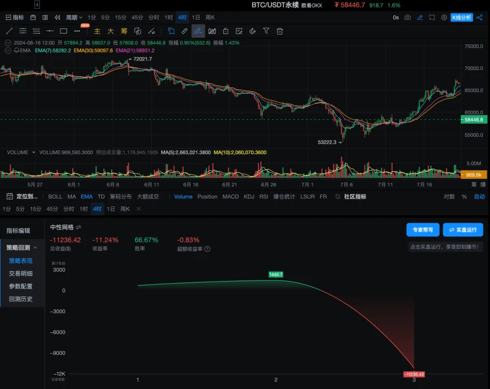Select the MACD indicator tab
The height and width of the screenshot is (389, 490).
pos(230,197)
